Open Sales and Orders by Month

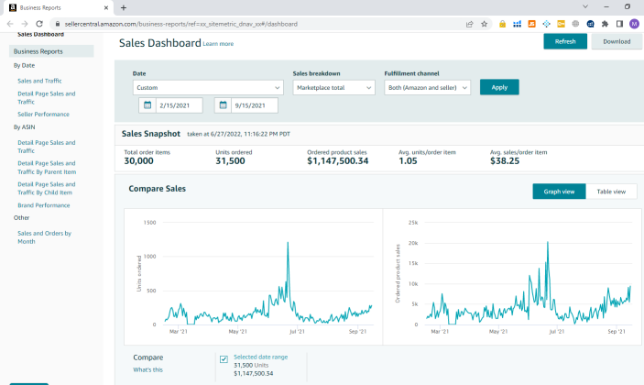44,237
